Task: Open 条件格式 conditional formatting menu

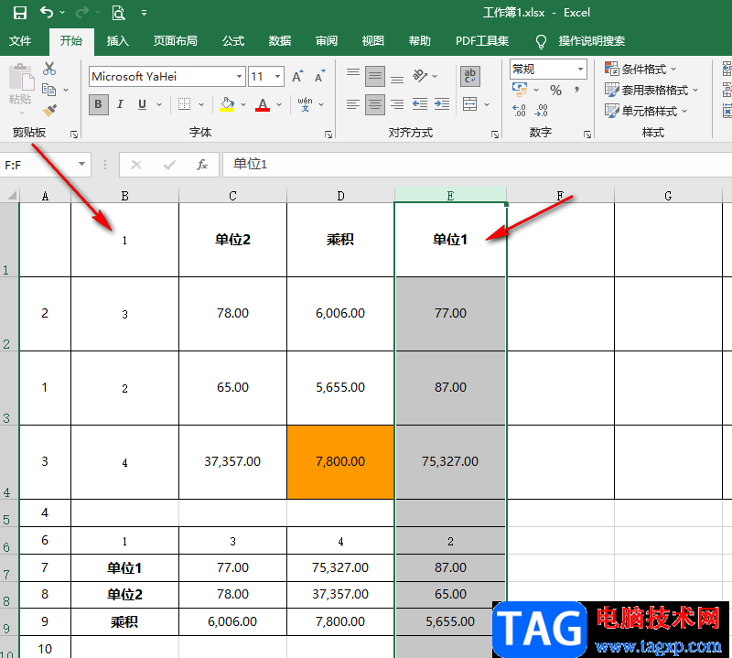Action: tap(640, 70)
